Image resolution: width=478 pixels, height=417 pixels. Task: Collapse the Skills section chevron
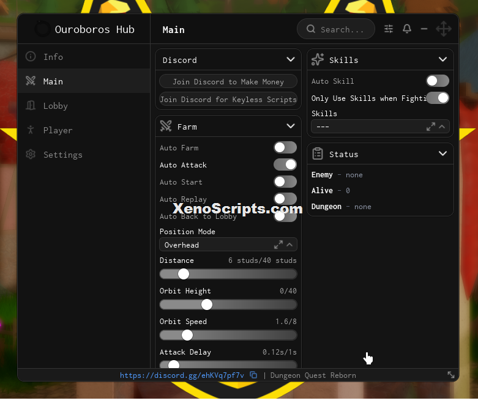click(443, 59)
